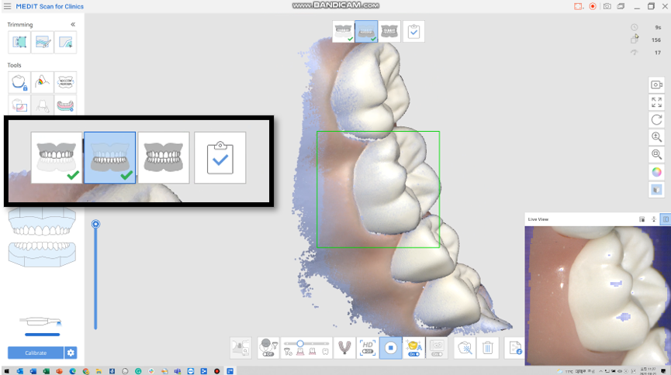The width and height of the screenshot is (671, 375).
Task: Pin the Live View window
Action: [x=654, y=219]
